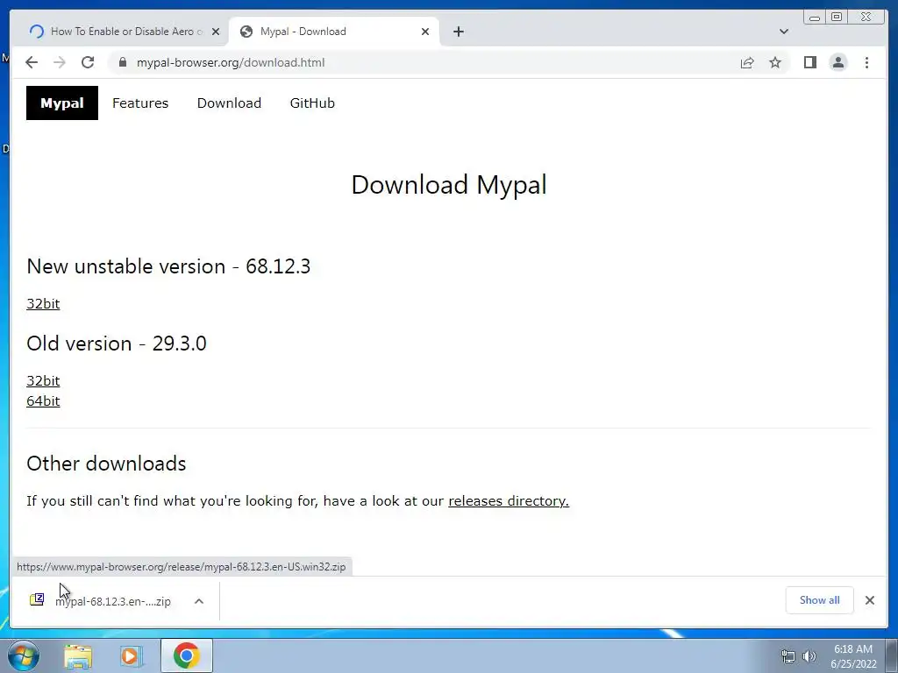The height and width of the screenshot is (673, 898).
Task: Reload the page with the refresh icon
Action: [88, 62]
